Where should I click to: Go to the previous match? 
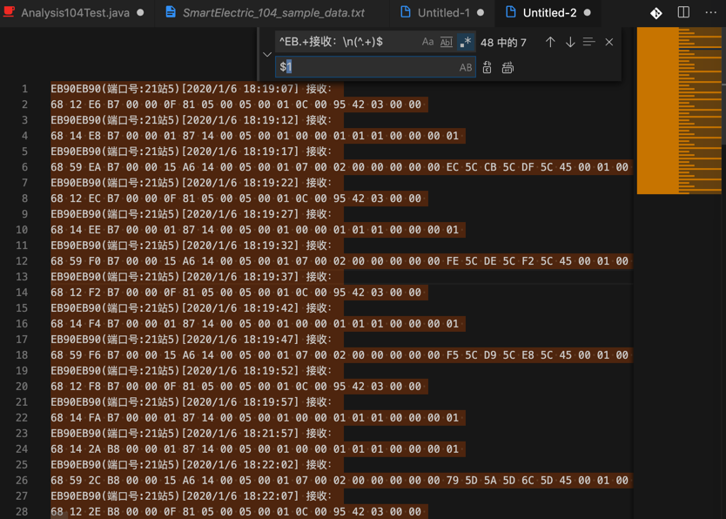point(550,42)
